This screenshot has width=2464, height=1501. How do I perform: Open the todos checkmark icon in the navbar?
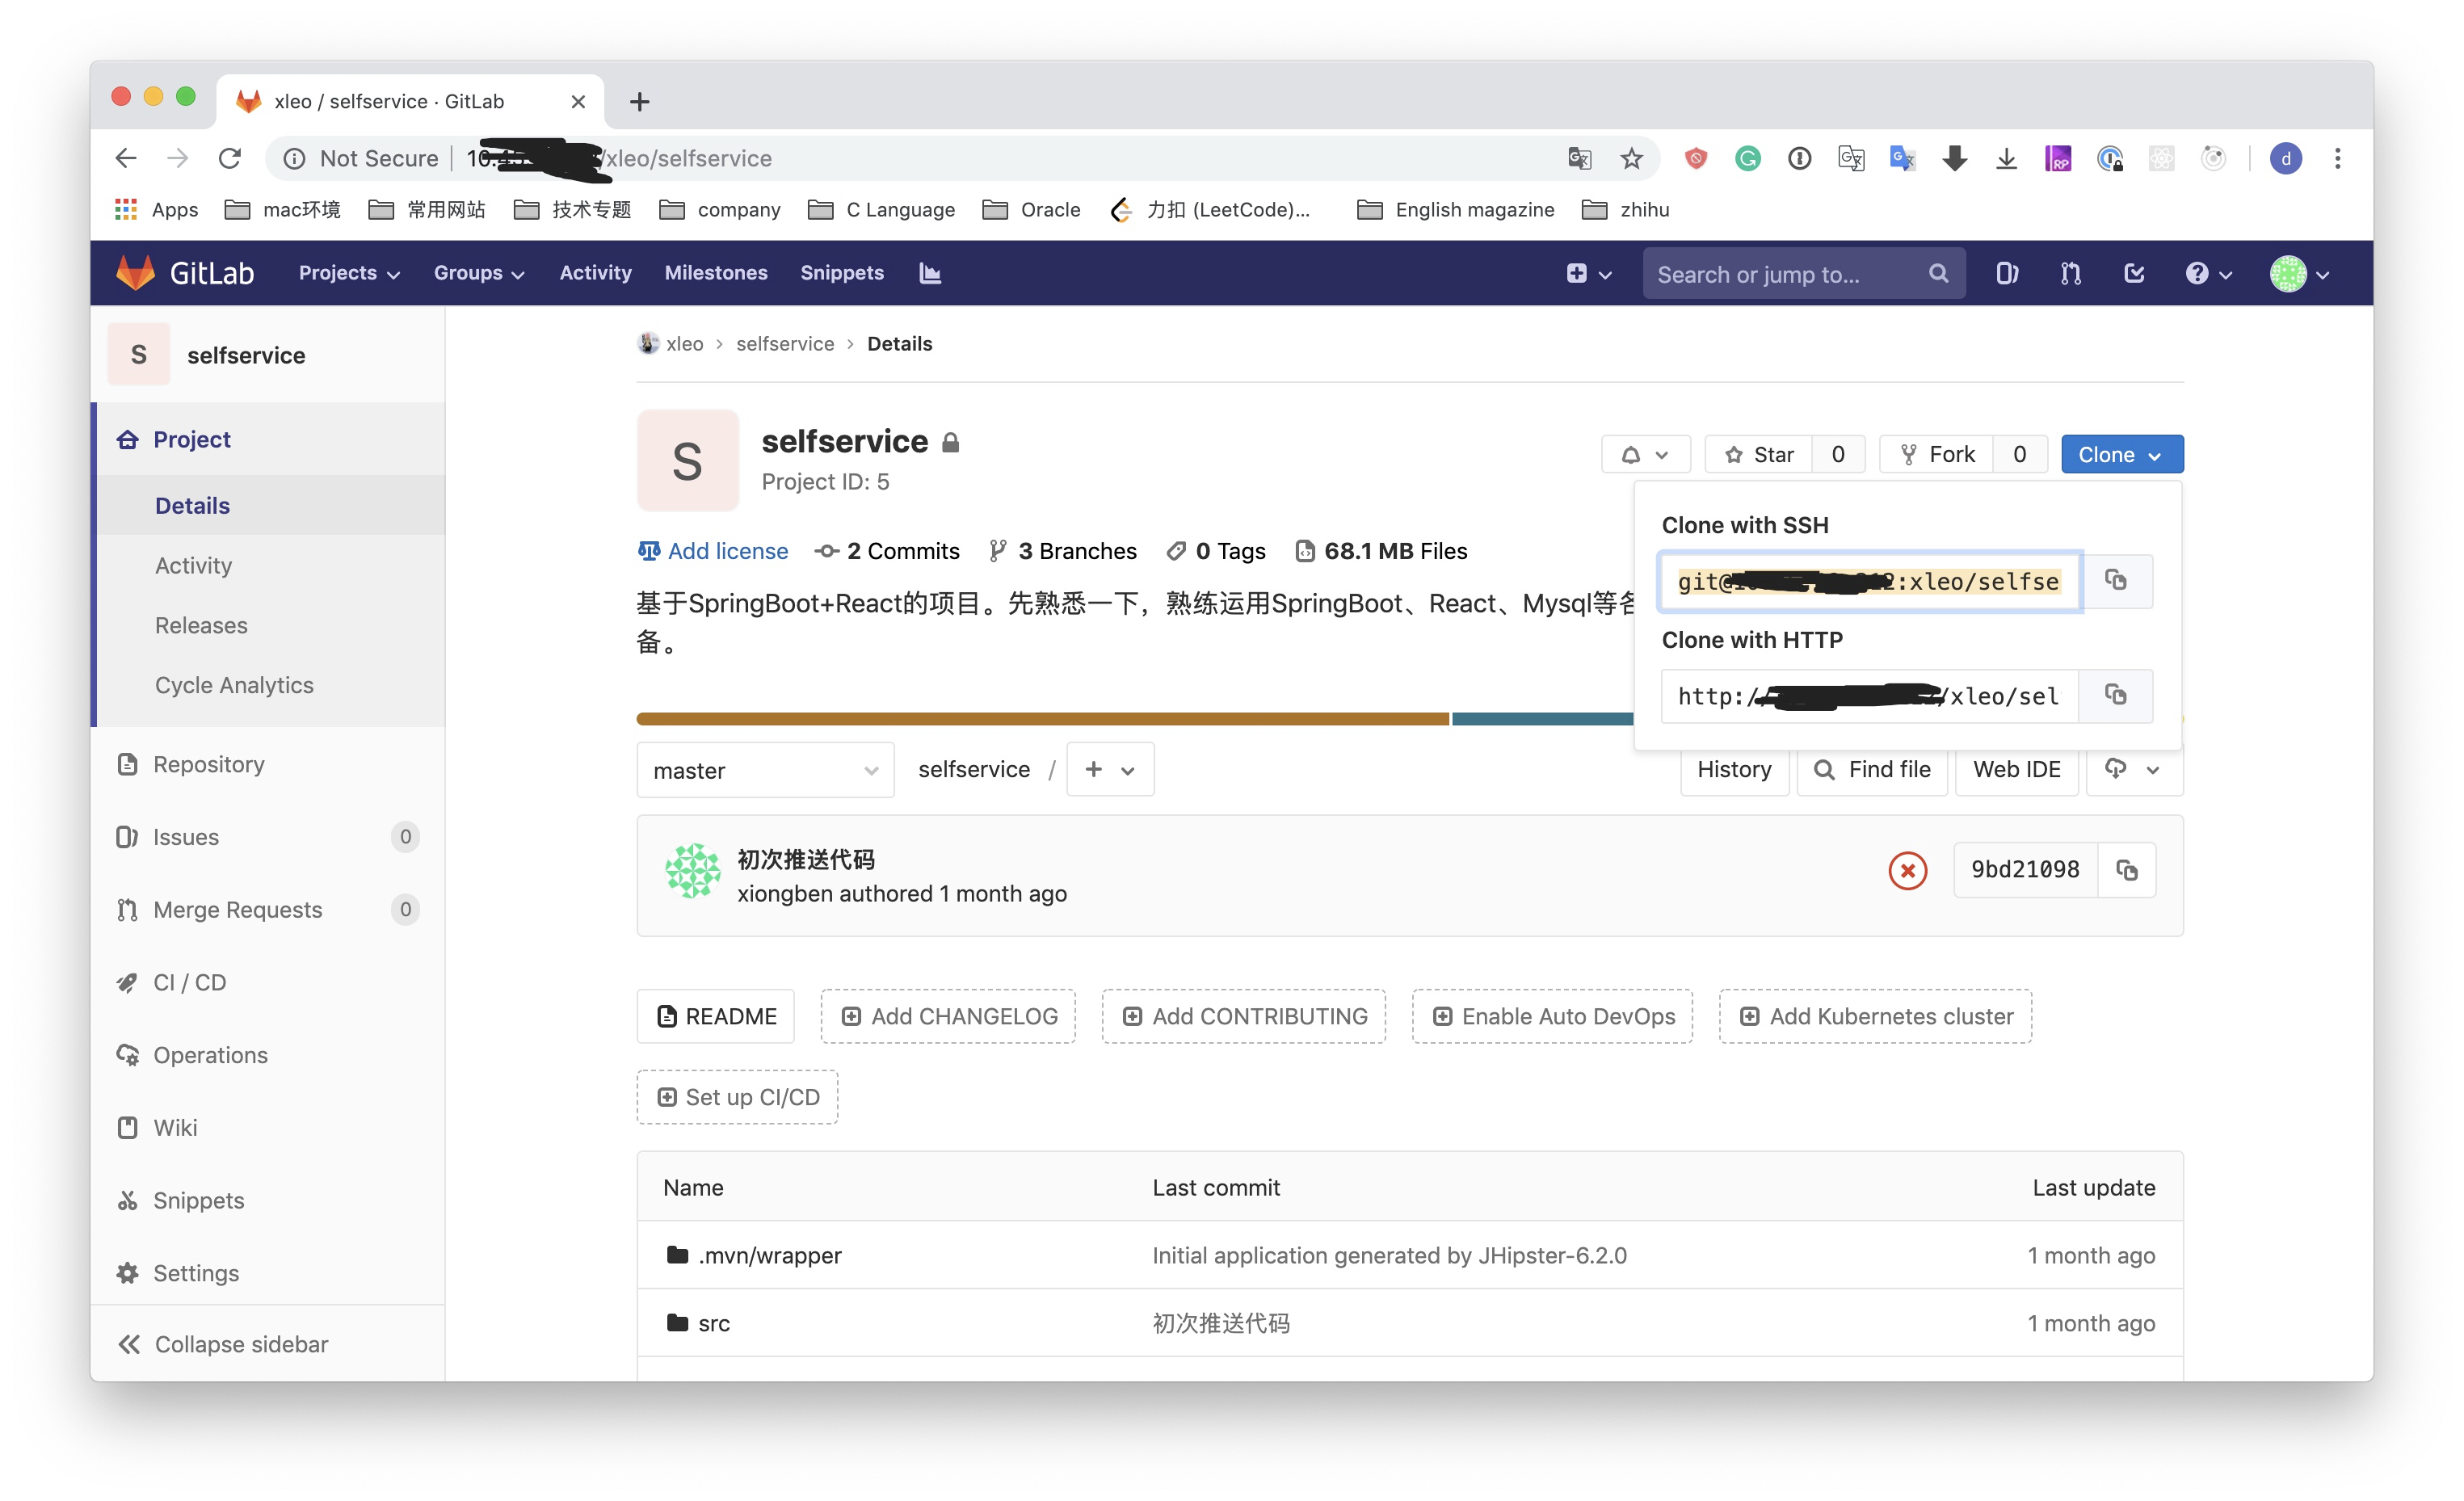click(2133, 273)
